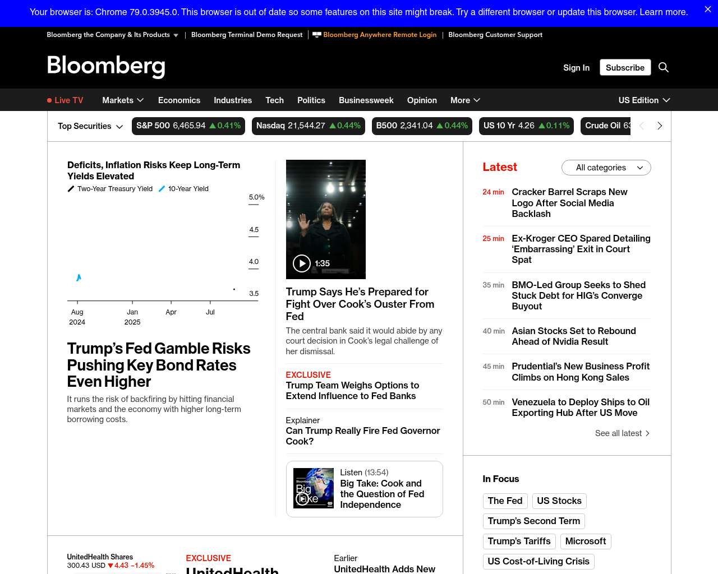Open Prudential's New Business Profit story
The image size is (718, 574).
click(x=581, y=372)
